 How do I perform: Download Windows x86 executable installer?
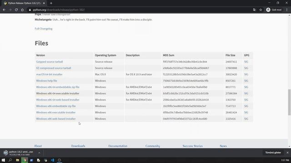(x=56, y=112)
